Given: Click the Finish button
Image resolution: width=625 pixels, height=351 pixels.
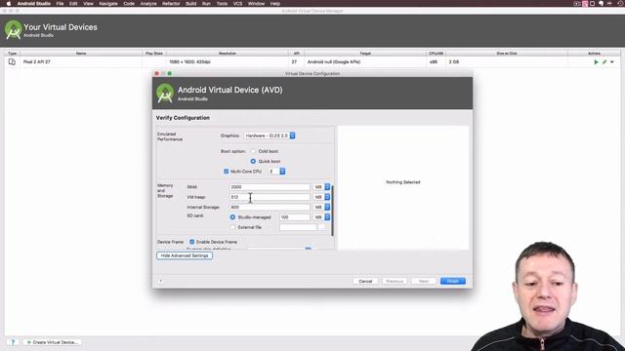Looking at the screenshot, I should (453, 281).
